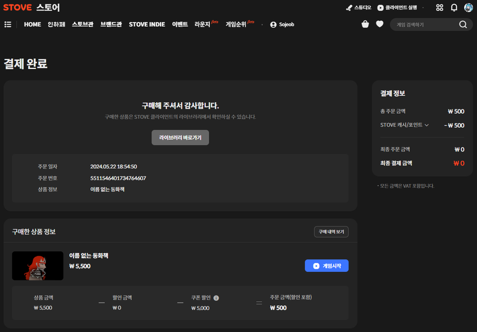
Task: Click the 최종 주문 금액 label
Action: 395,149
